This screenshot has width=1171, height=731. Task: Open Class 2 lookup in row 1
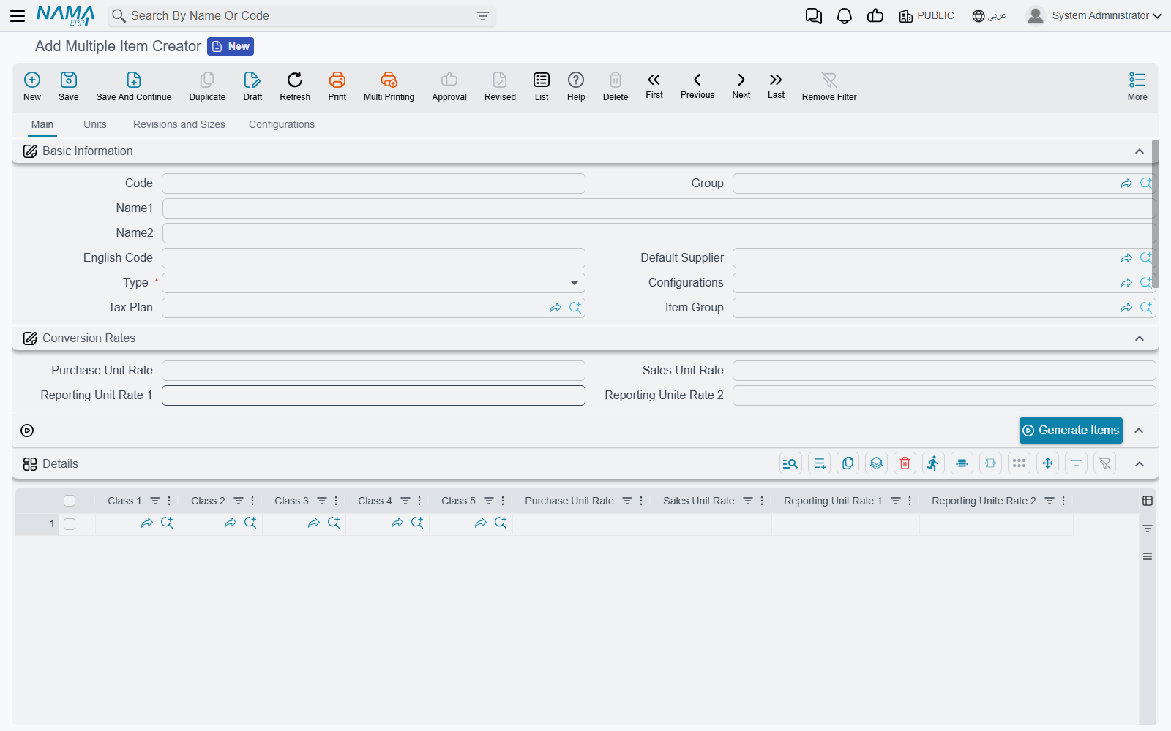[250, 523]
